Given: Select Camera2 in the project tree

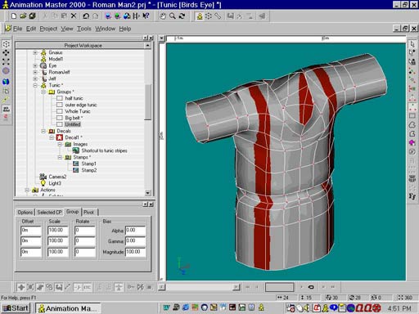Looking at the screenshot, I should pos(57,177).
